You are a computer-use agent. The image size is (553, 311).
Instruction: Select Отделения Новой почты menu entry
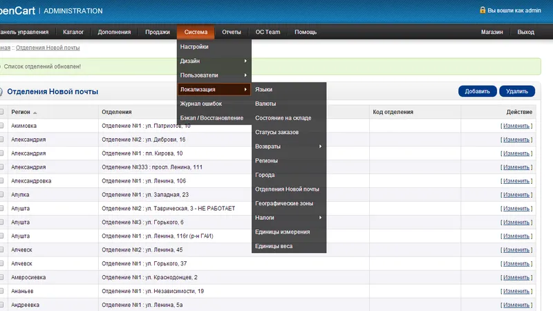(x=287, y=189)
